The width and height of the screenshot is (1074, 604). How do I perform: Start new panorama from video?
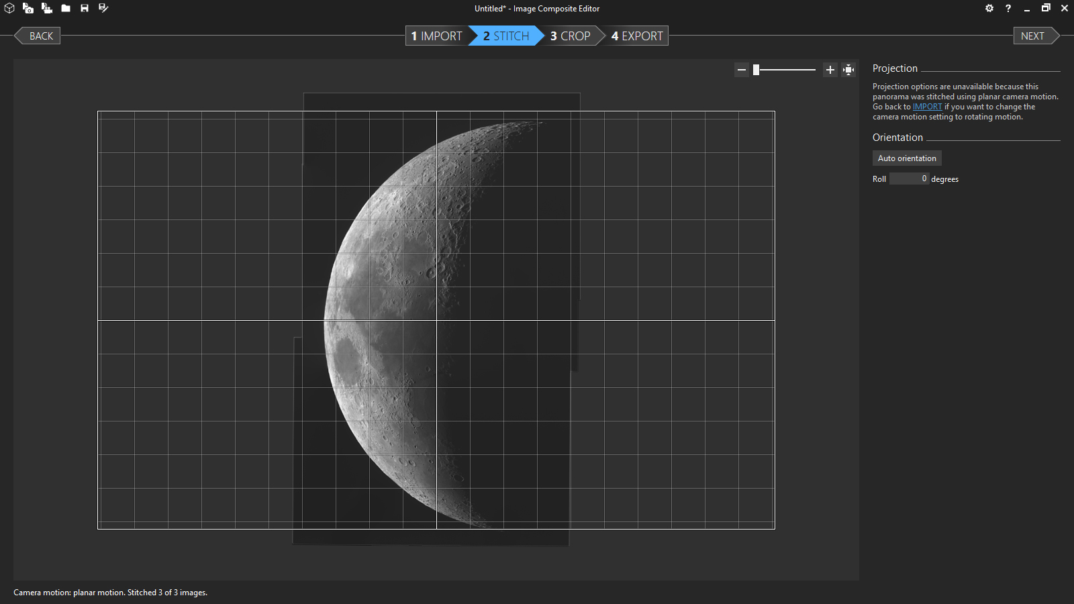point(47,8)
